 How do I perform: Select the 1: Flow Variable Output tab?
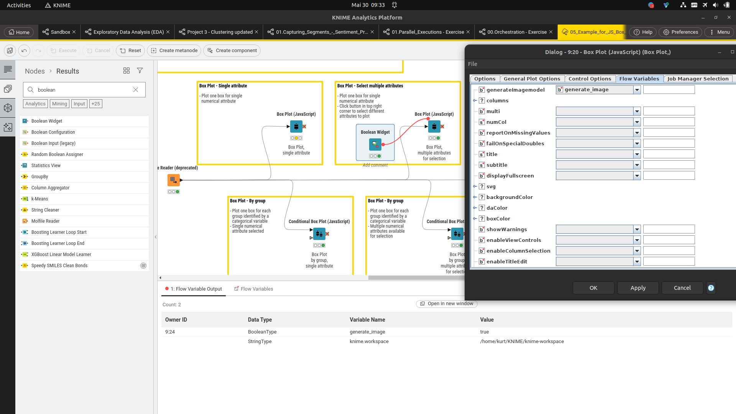pos(194,289)
